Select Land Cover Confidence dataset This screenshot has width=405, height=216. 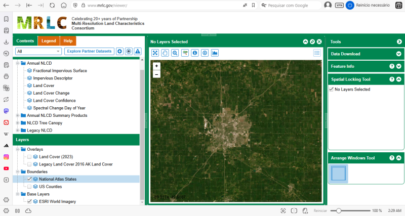click(x=54, y=101)
